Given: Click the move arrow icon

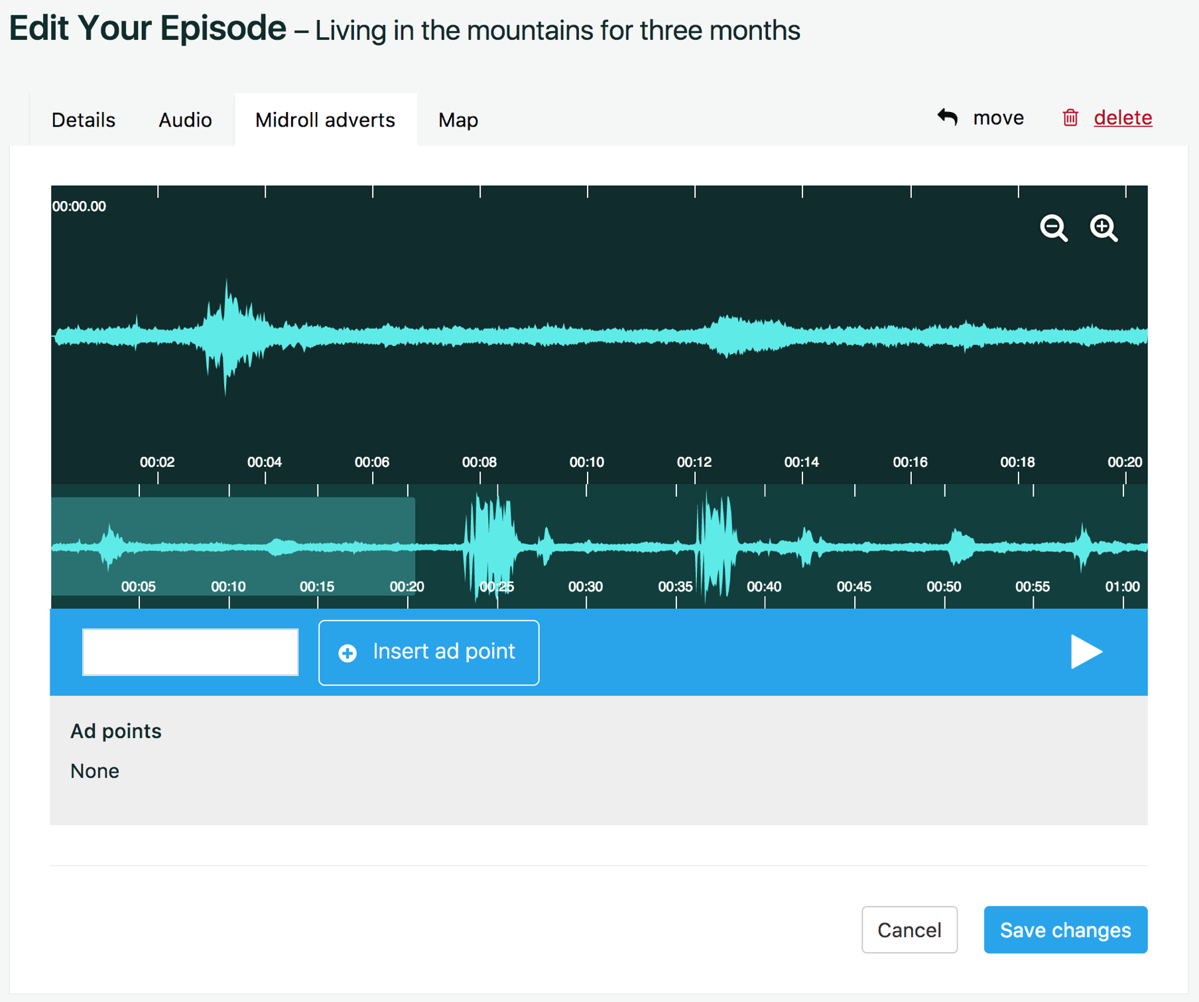Looking at the screenshot, I should (948, 117).
